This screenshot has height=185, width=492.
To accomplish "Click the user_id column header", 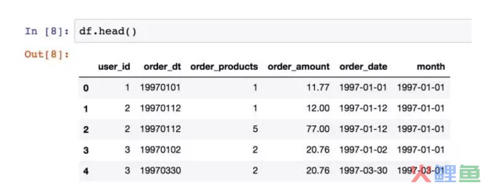I will tap(114, 67).
